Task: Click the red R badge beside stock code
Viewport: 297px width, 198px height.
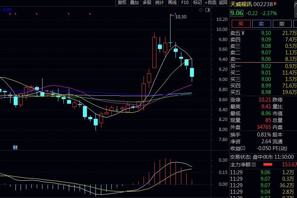Action: (275, 4)
